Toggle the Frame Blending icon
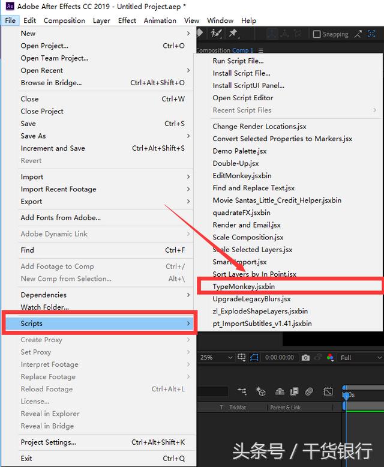Screen dimensions: 384x467 coord(294,391)
